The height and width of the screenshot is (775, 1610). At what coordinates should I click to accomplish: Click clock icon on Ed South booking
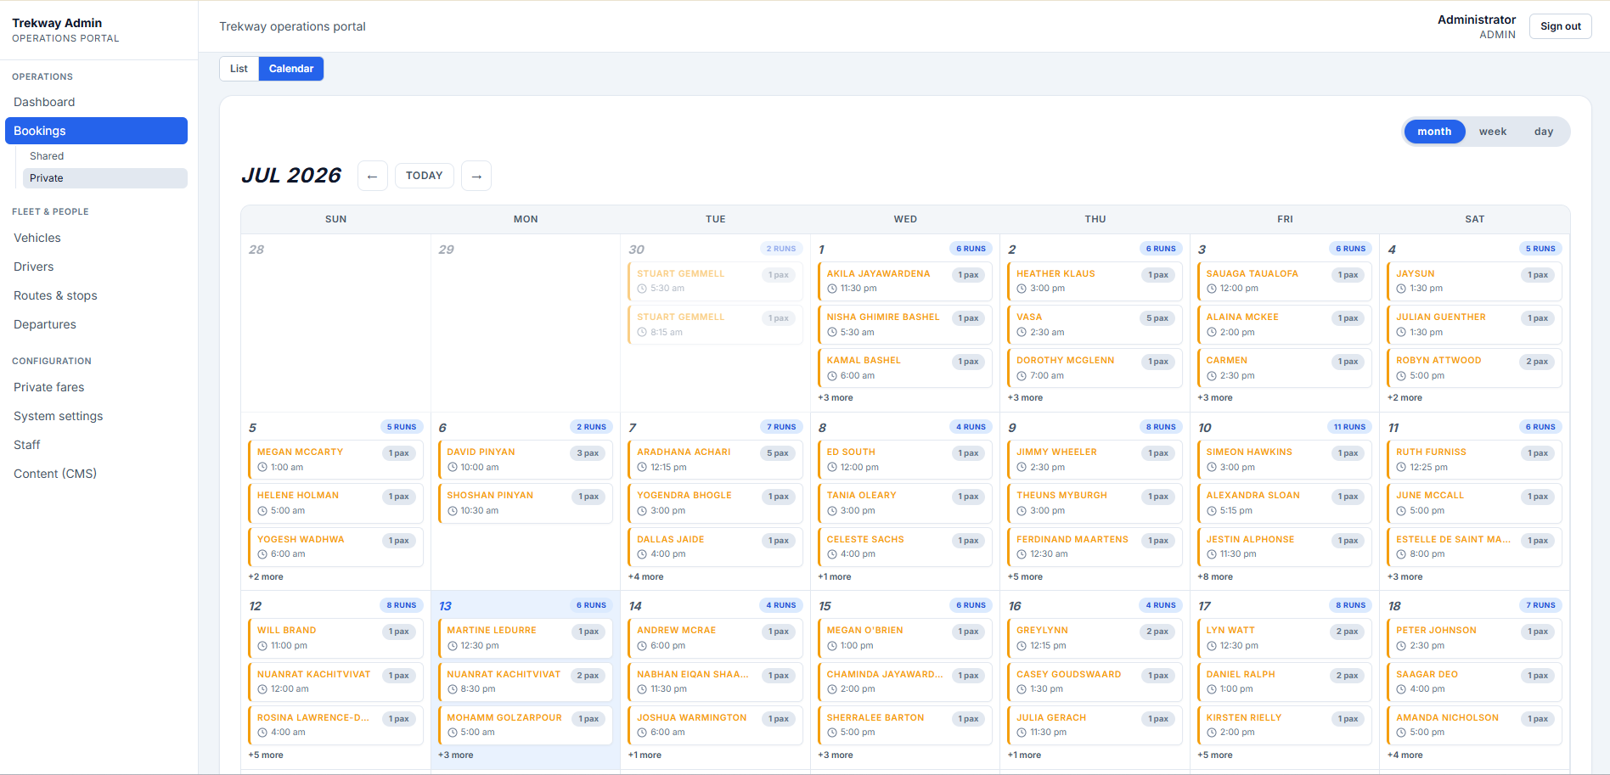click(832, 468)
